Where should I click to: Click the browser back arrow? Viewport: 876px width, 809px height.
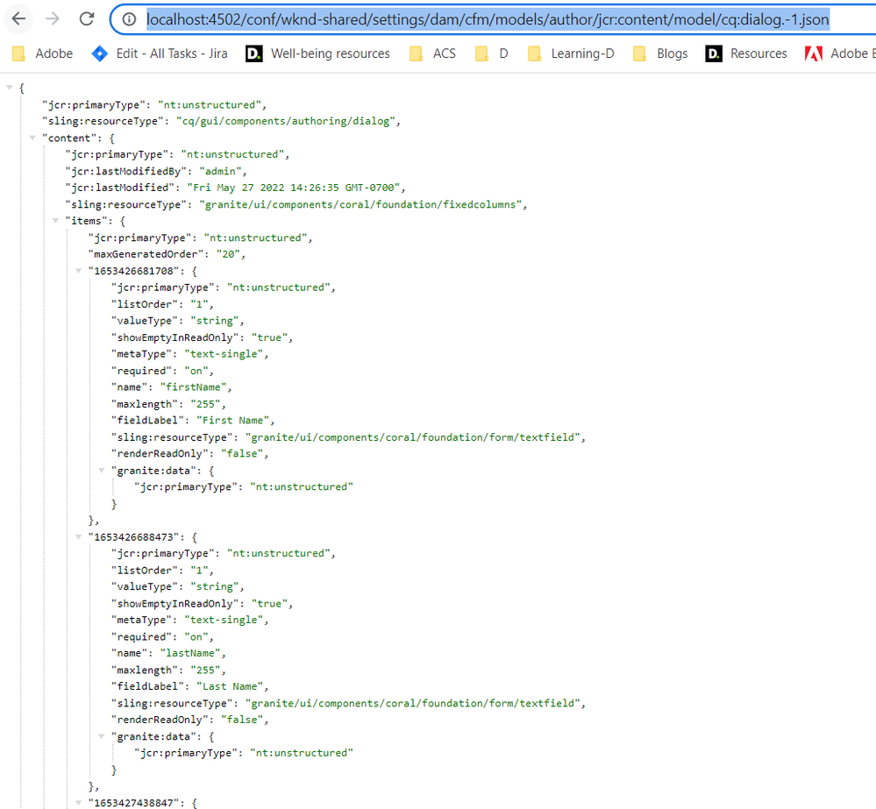19,18
